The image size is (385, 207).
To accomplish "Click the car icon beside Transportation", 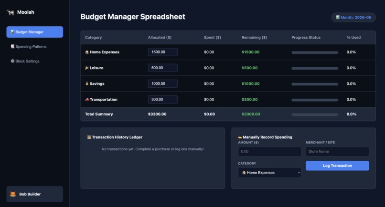I will [x=86, y=99].
